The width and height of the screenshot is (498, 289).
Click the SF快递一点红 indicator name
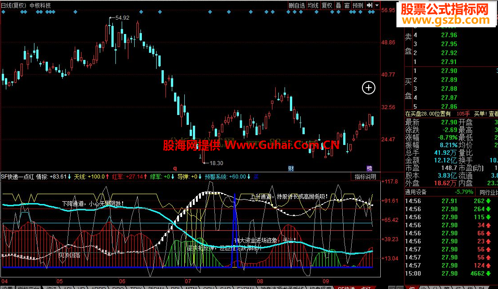click(x=17, y=177)
